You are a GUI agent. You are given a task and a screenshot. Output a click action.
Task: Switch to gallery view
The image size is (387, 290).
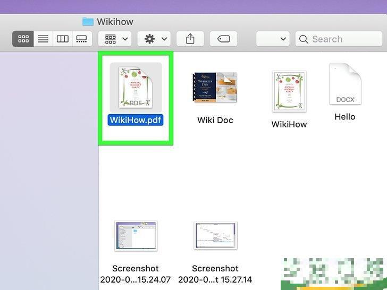tap(81, 39)
